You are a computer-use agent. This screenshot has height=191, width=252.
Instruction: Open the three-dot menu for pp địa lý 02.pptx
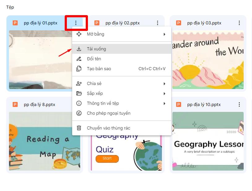158,23
